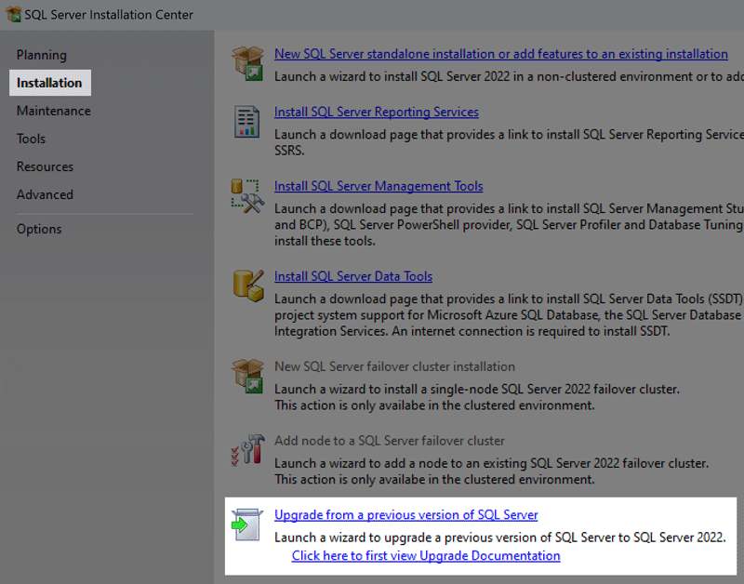Go to the Tools section
Screen dimensions: 744x584
[31, 139]
